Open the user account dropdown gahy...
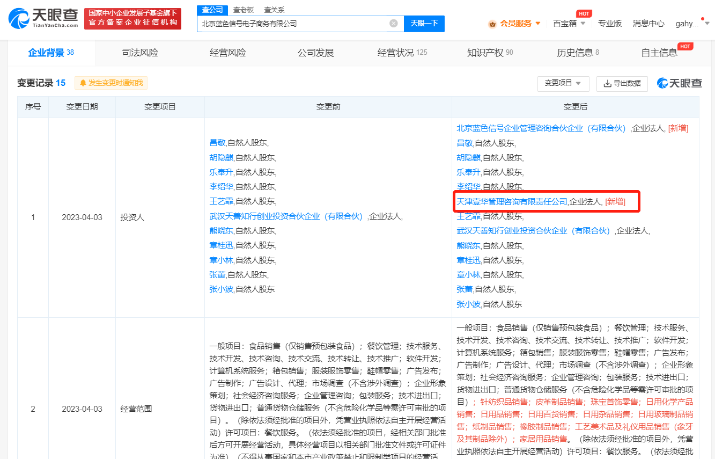Image resolution: width=715 pixels, height=459 pixels. click(692, 24)
